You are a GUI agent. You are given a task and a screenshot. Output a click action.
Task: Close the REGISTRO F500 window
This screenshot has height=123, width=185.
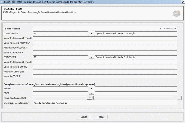[183, 2]
